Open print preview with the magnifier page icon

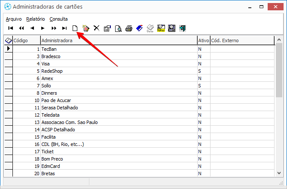click(118, 28)
